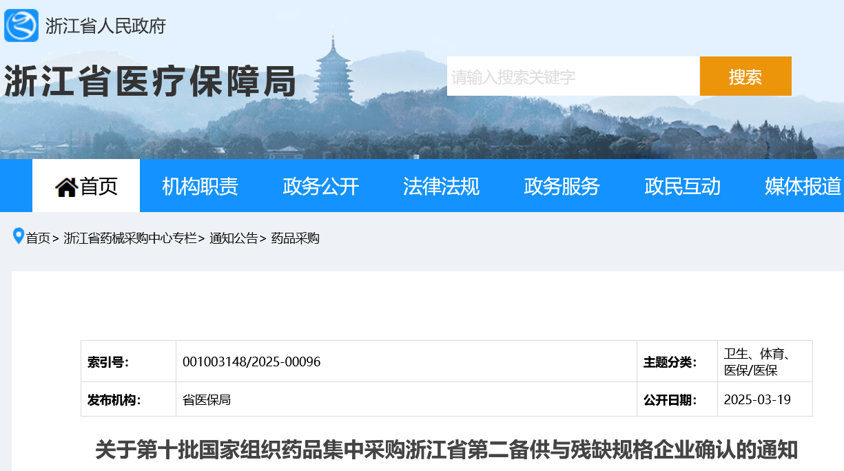844x471 pixels.
Task: Open 药品采购 breadcrumb link
Action: click(295, 238)
